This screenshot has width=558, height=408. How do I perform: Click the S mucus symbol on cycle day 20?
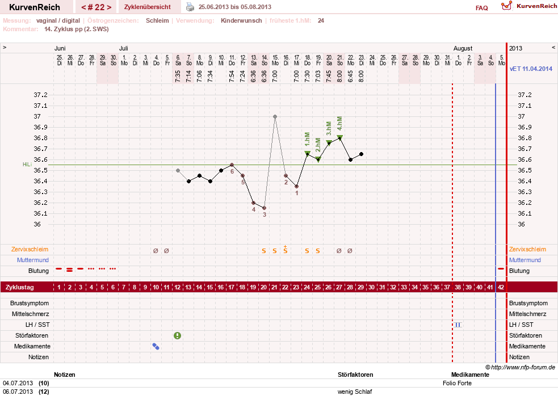[264, 251]
